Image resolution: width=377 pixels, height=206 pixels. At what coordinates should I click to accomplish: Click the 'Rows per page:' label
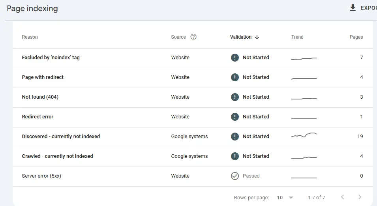pyautogui.click(x=251, y=198)
